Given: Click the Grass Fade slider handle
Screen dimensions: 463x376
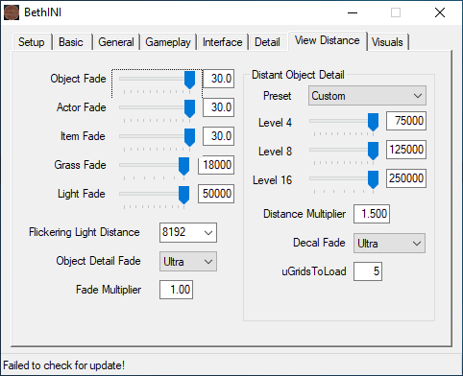Looking at the screenshot, I should point(183,166).
